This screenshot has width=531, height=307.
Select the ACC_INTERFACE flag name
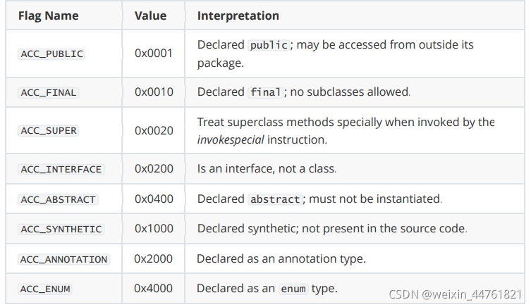coord(61,170)
